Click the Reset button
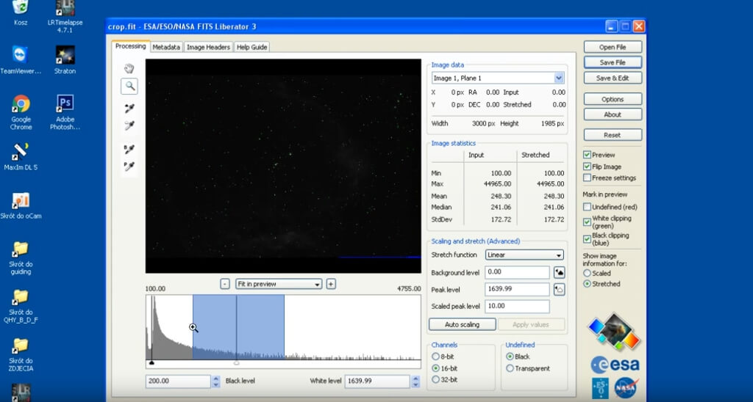Screen dimensions: 753x402 click(x=613, y=135)
